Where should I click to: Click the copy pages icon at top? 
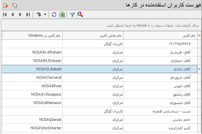(x=15, y=5)
